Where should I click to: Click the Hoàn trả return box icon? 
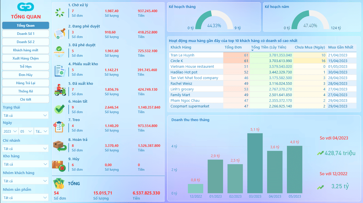60,146
